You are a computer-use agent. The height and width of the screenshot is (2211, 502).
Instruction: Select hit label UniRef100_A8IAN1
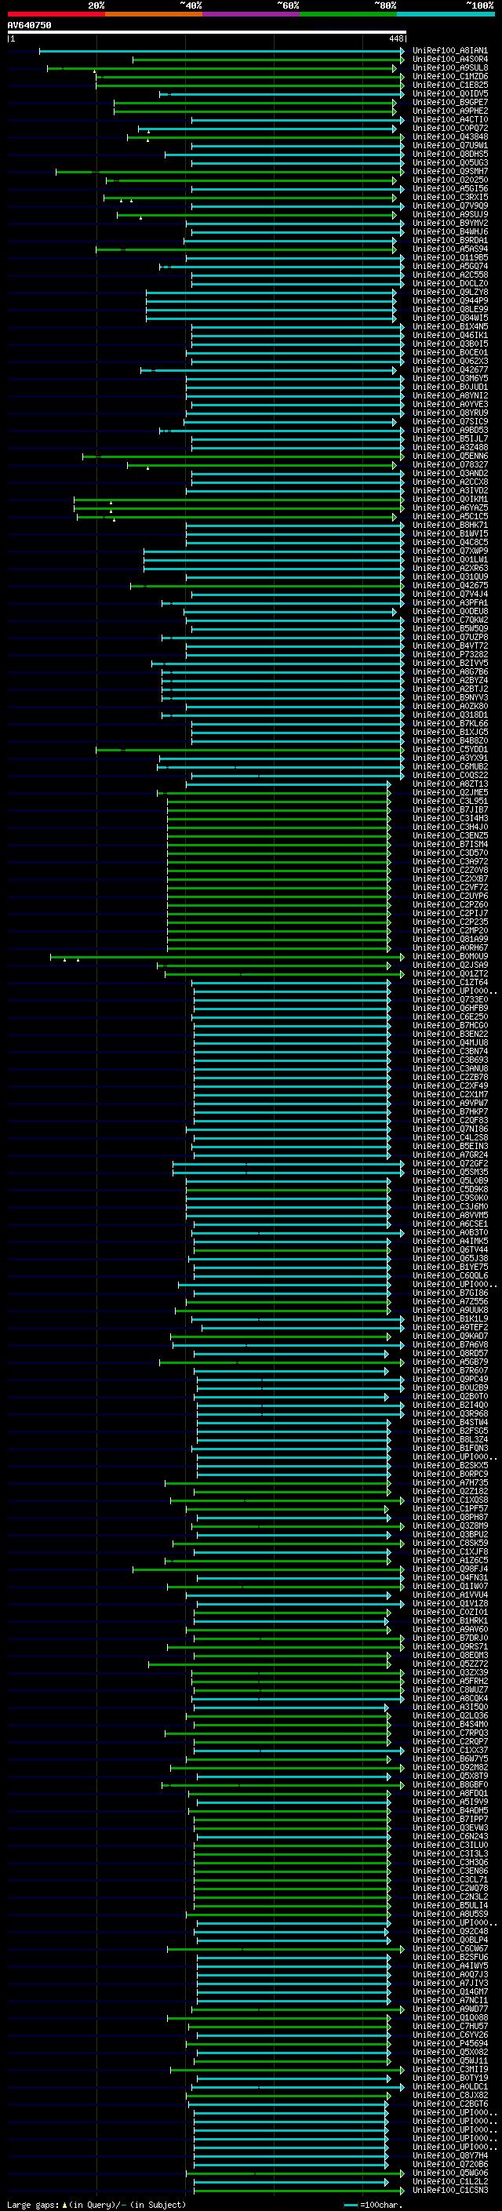pos(450,51)
